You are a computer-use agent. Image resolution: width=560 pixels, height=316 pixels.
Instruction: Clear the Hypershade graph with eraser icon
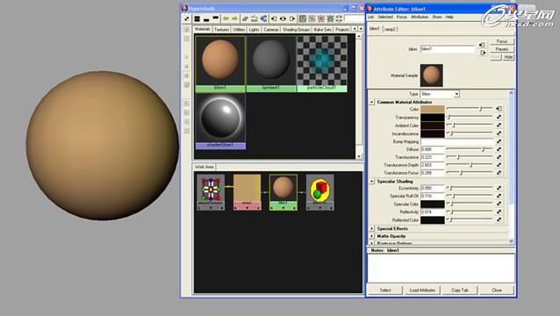coord(245,18)
